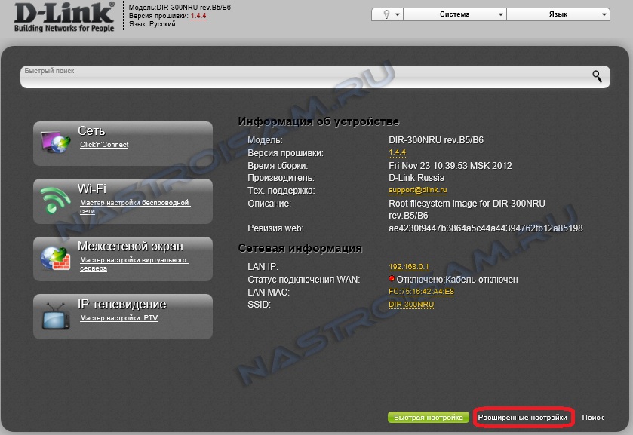Click the LAN IP 192.168.0.1 link
Image resolution: width=633 pixels, height=435 pixels.
408,267
